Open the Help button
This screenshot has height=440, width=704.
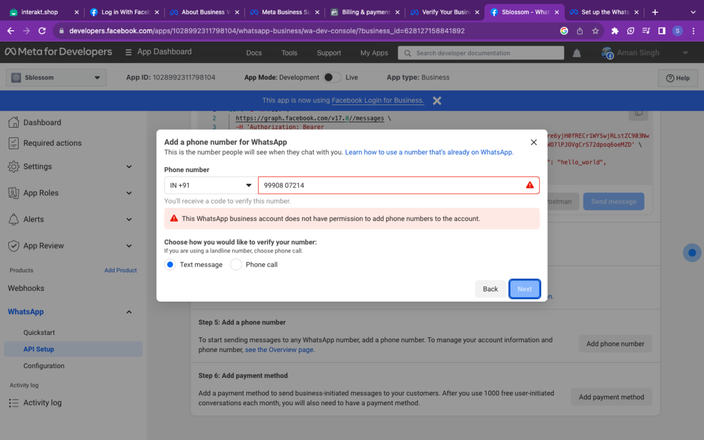tap(678, 78)
